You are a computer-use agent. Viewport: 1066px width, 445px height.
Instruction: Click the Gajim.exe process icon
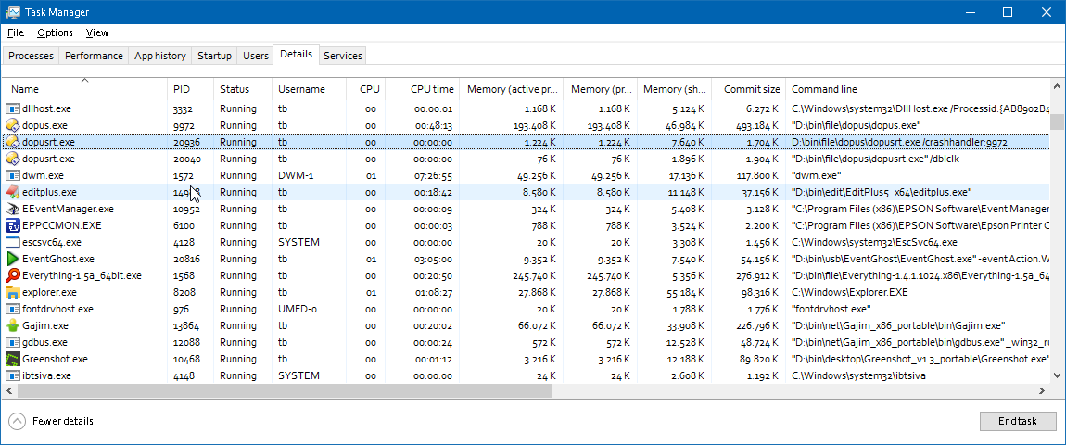13,325
